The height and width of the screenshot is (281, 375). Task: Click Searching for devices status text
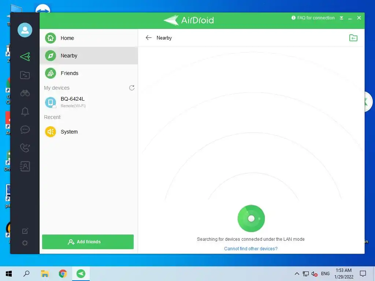[250, 239]
